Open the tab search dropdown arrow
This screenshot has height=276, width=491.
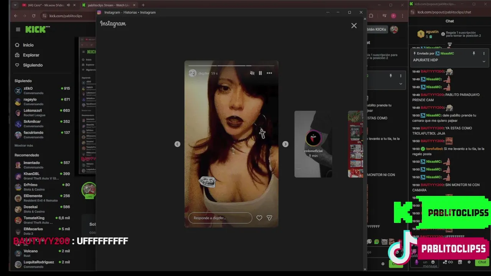click(15, 5)
